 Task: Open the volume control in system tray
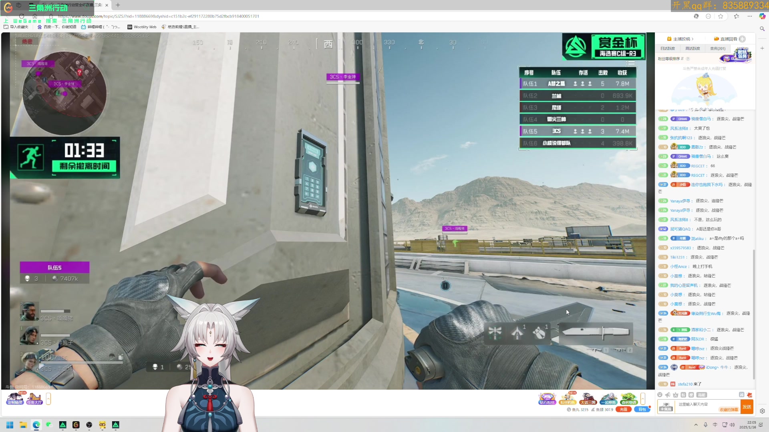pos(732,425)
